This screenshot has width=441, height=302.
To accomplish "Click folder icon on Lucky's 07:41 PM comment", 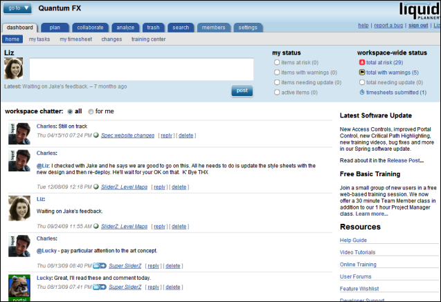I will [100, 287].
